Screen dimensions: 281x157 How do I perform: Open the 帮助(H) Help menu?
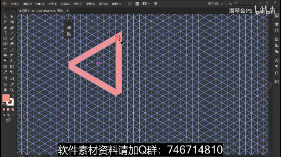(x=117, y=4)
